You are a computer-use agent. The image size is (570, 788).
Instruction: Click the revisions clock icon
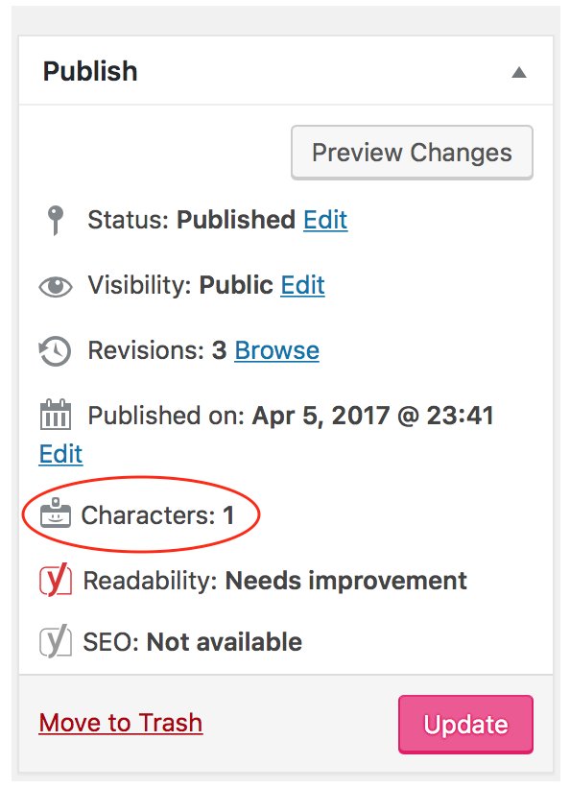pyautogui.click(x=55, y=350)
